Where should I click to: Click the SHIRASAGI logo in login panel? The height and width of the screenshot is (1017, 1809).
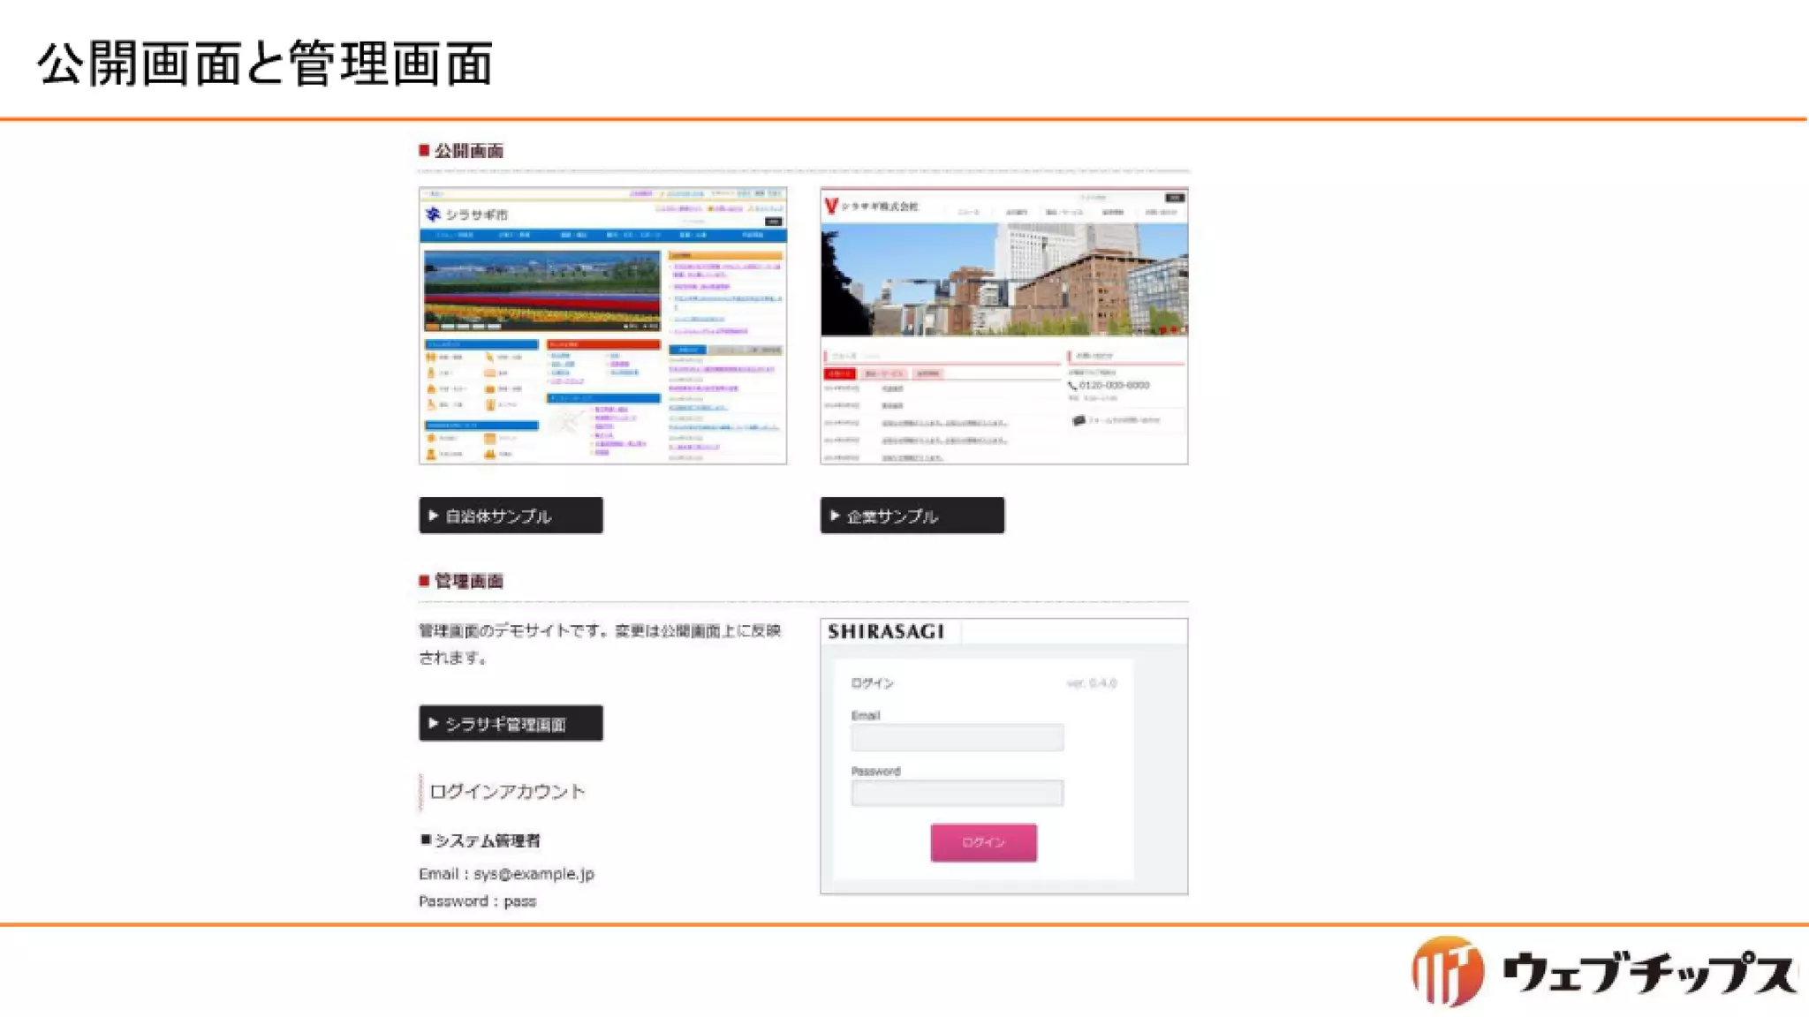click(x=886, y=632)
